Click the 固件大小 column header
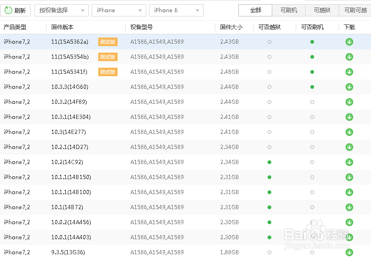The height and width of the screenshot is (259, 371). pos(231,27)
